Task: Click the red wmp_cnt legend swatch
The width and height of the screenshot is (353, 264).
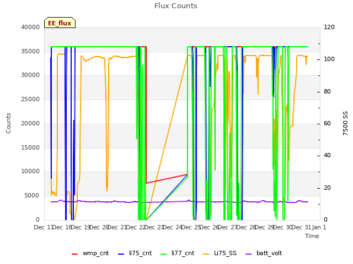Action: tap(75, 254)
